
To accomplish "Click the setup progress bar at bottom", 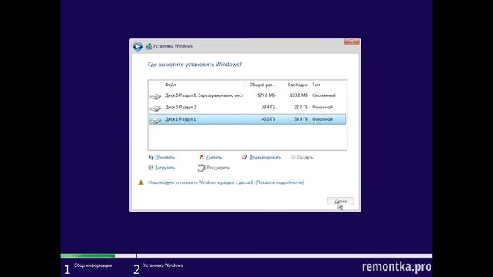I will point(246,255).
